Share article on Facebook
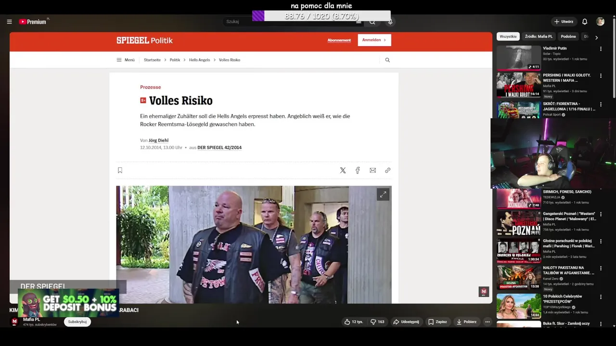616x346 pixels. (x=358, y=170)
